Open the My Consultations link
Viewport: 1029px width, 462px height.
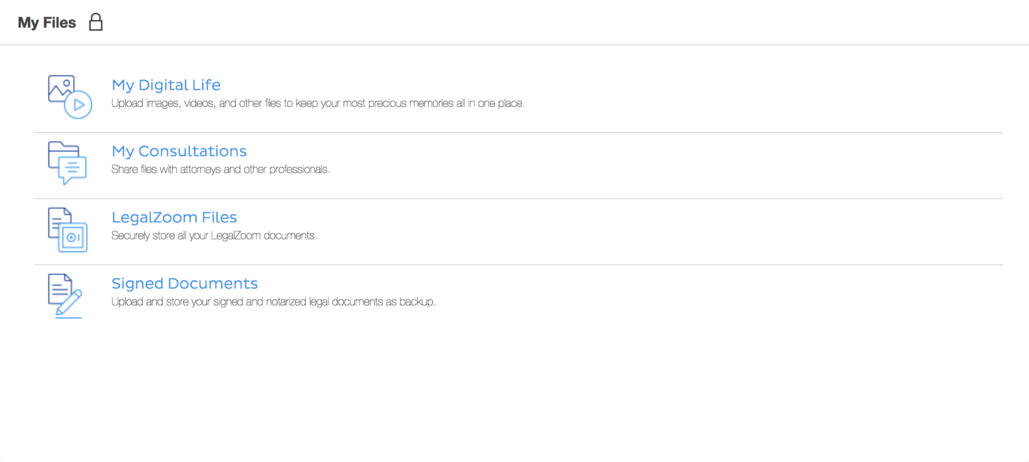point(179,151)
